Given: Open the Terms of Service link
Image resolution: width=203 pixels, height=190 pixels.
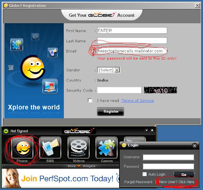Looking at the screenshot, I should [138, 101].
